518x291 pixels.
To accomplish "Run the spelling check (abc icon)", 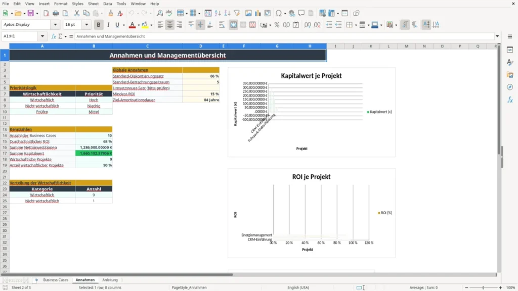I will [x=169, y=13].
